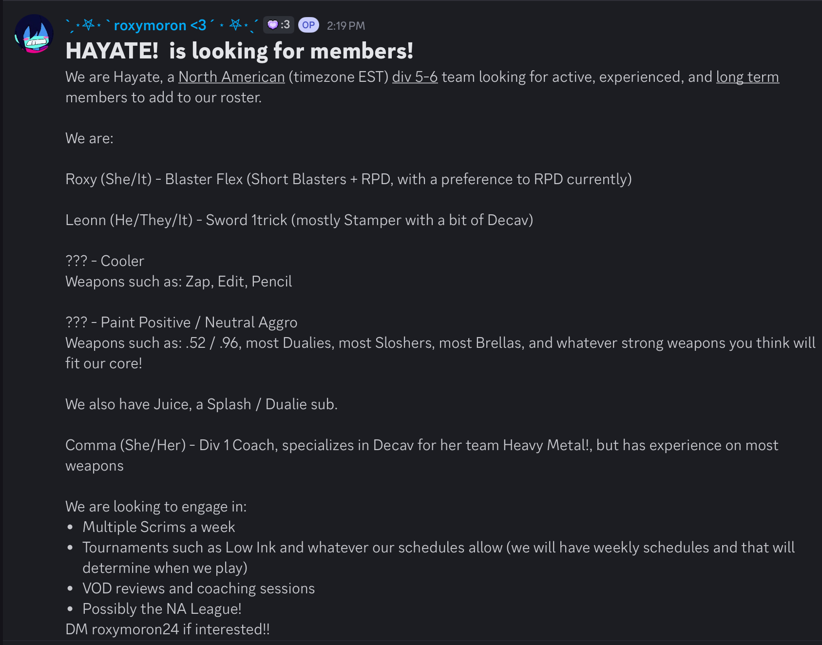This screenshot has width=822, height=645.
Task: Click the VOD reviews and coaching sessions bullet
Action: (x=198, y=588)
